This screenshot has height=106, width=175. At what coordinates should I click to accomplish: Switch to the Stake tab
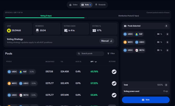73,5
